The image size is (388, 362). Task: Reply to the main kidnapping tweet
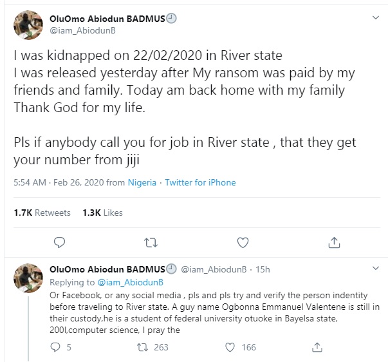[x=59, y=242]
